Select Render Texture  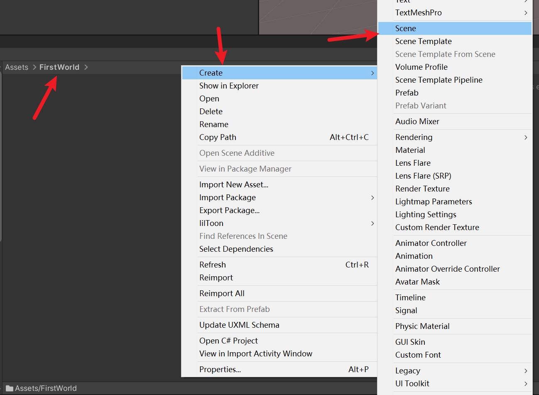click(455, 189)
